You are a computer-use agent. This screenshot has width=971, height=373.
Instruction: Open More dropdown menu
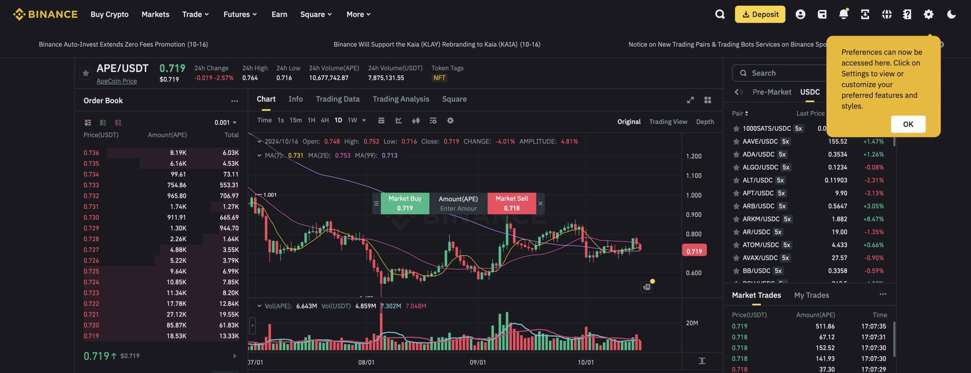[358, 14]
